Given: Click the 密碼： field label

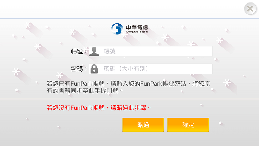Looking at the screenshot, I should click(79, 69).
